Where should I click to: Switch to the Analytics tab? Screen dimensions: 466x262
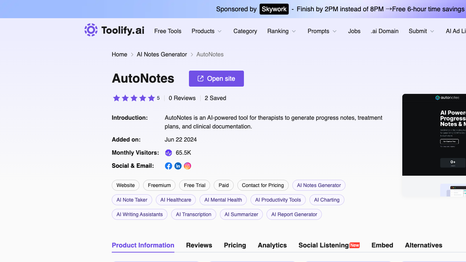pyautogui.click(x=272, y=245)
